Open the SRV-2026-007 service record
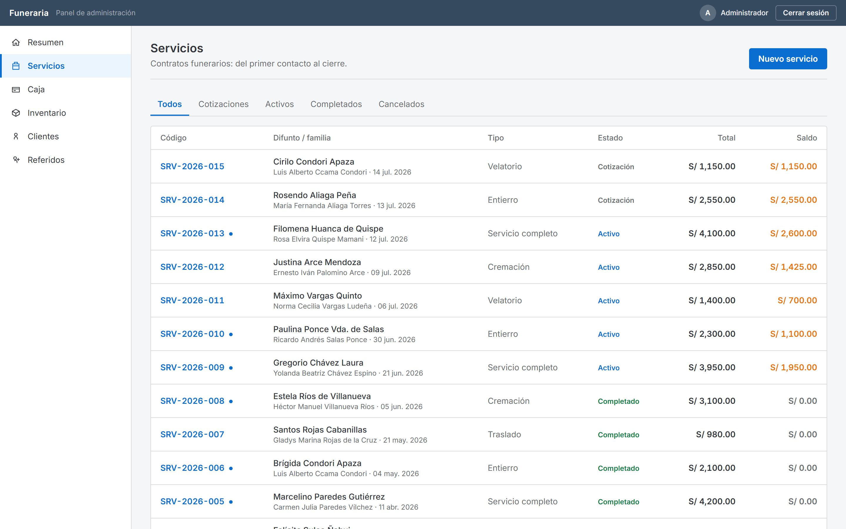The width and height of the screenshot is (846, 529). 192,434
